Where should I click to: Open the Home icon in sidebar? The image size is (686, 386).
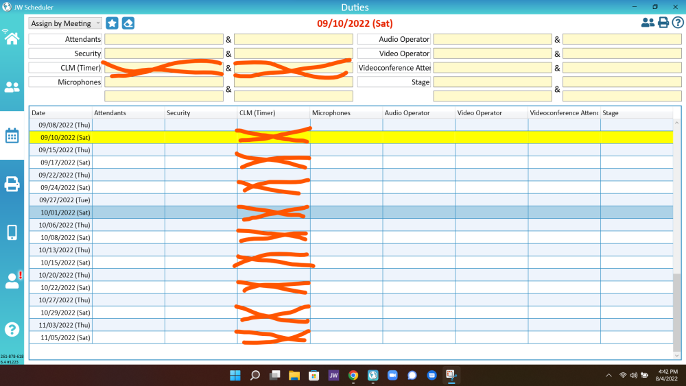pos(12,38)
